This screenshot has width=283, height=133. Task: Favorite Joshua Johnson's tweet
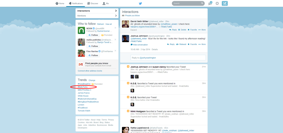(192, 44)
